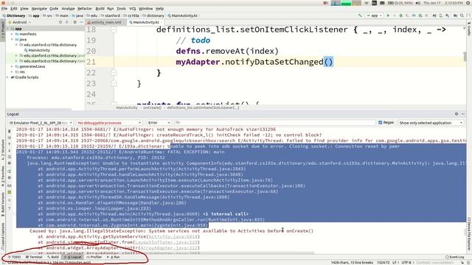472x265 pixels.
Task: Open the Refactor menu
Action: 85,9
